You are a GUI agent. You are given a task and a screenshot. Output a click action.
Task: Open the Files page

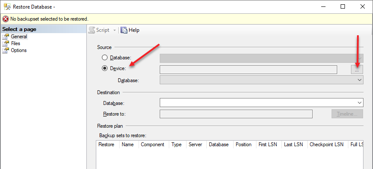16,43
